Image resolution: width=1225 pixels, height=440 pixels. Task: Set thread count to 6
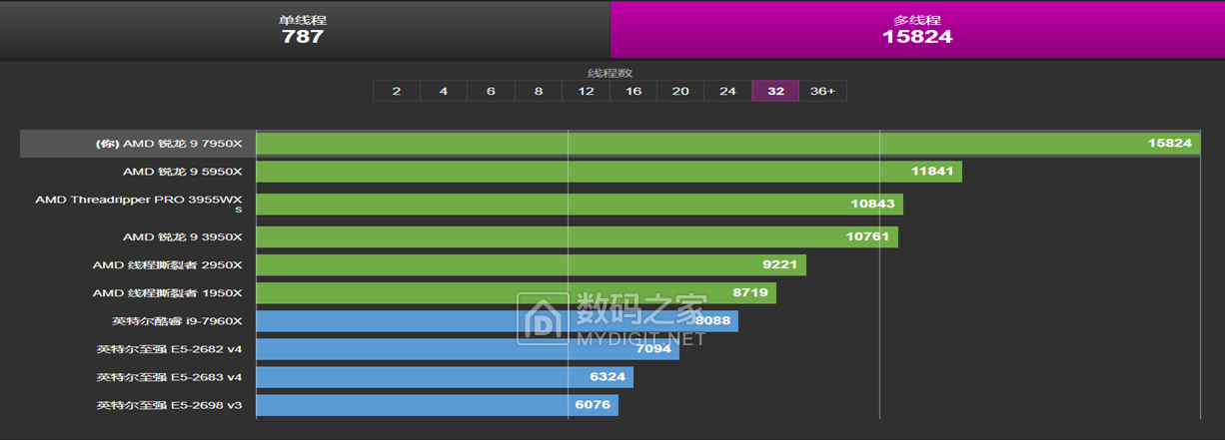(491, 91)
